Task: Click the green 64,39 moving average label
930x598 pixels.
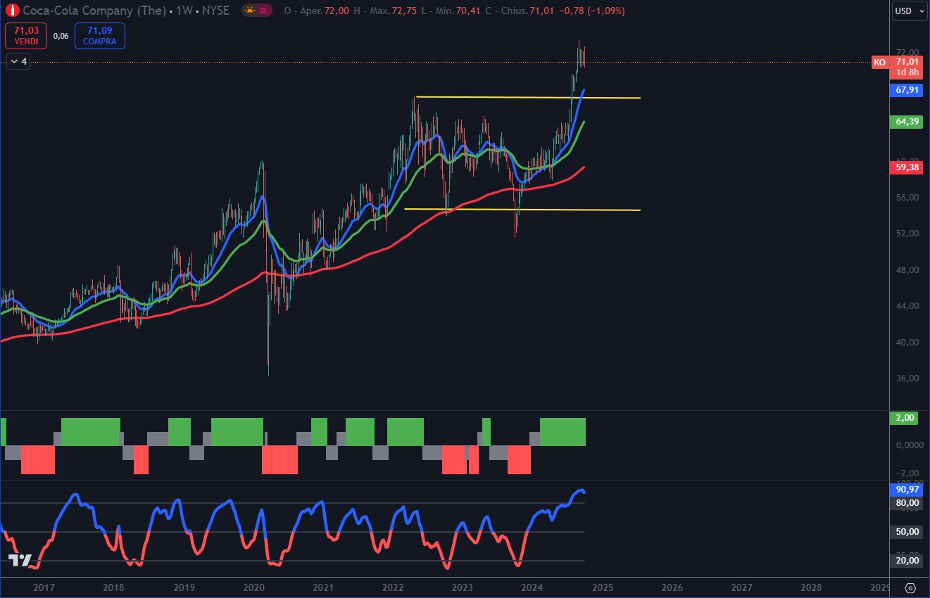Action: [x=907, y=122]
